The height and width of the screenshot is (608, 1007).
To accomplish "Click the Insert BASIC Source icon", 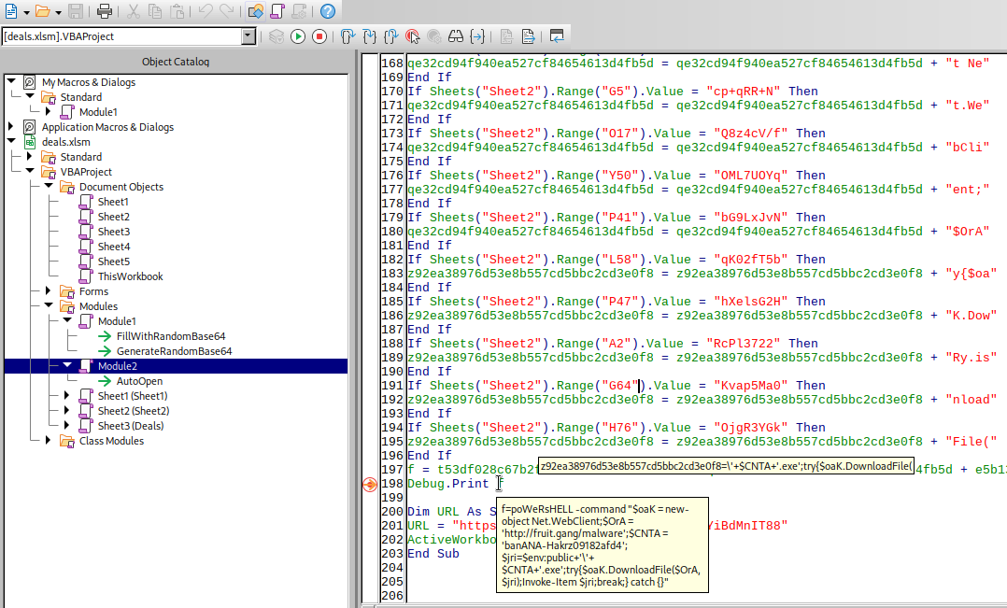I will [506, 36].
